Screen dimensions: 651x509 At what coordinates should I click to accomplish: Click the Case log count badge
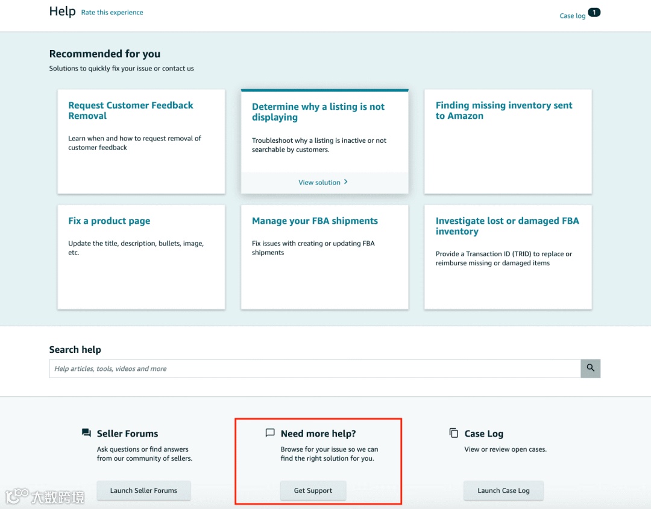[x=594, y=13]
